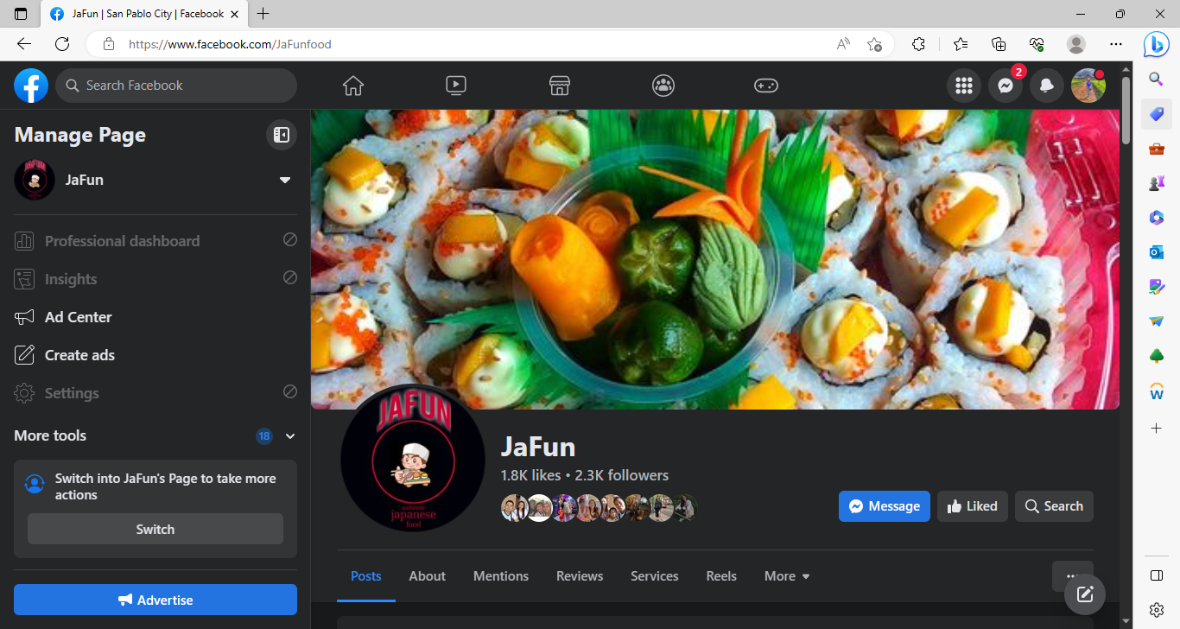Click the Switch button
The image size is (1180, 629).
[155, 530]
